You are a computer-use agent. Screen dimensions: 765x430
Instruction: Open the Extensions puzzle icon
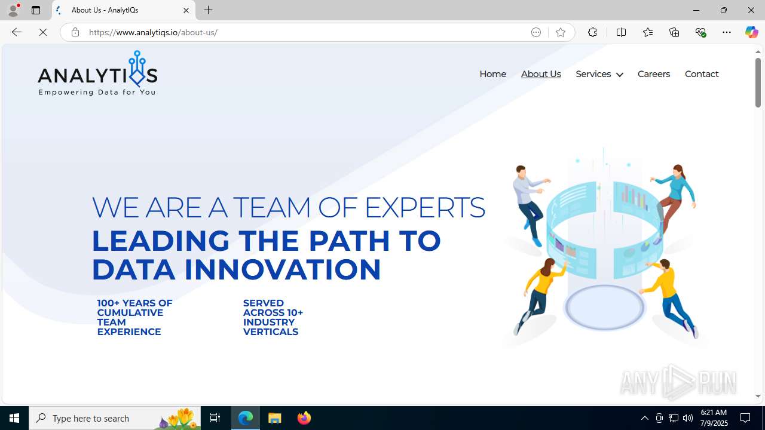tap(592, 32)
